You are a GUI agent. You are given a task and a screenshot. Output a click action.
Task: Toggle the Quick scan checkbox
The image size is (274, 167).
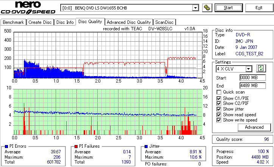[x=219, y=92]
